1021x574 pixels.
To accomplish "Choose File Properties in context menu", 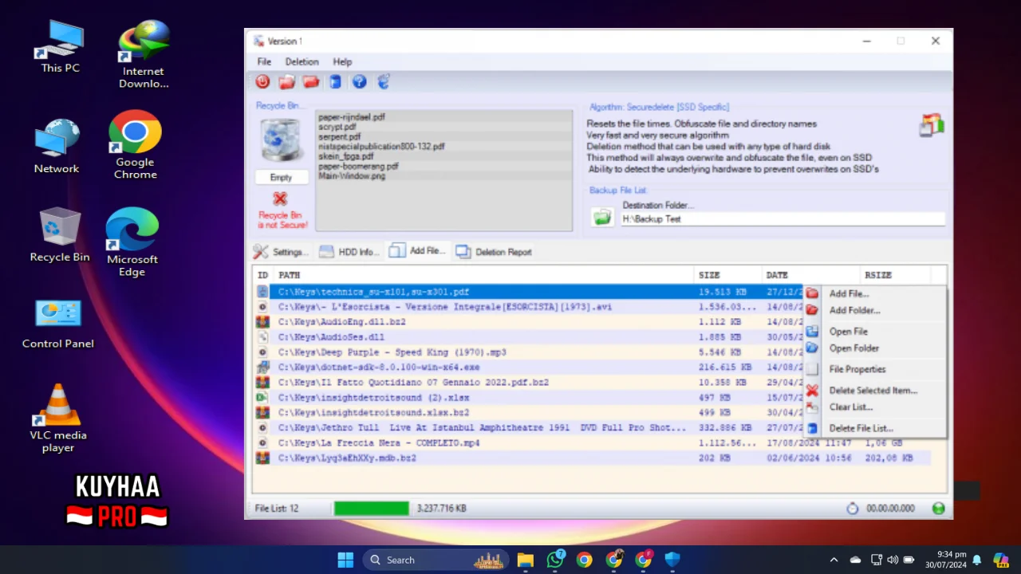I will click(873, 369).
